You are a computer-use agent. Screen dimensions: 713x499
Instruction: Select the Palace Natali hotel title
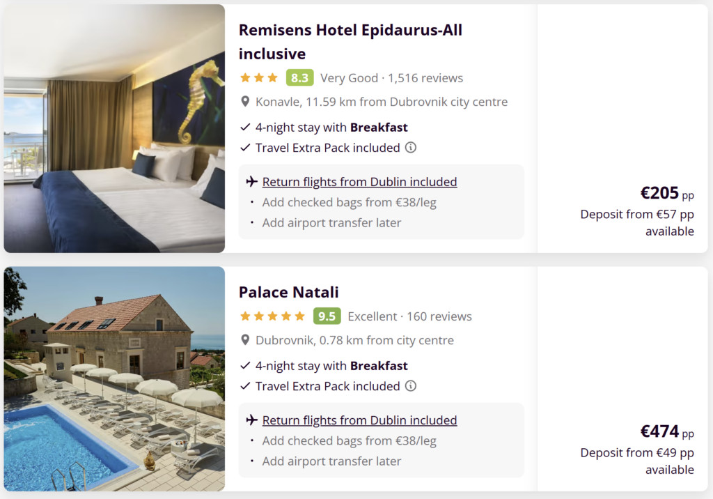[x=288, y=292]
